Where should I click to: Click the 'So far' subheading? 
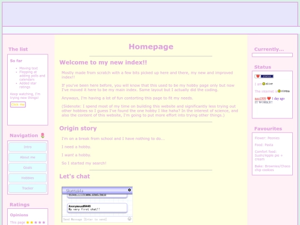(16, 61)
